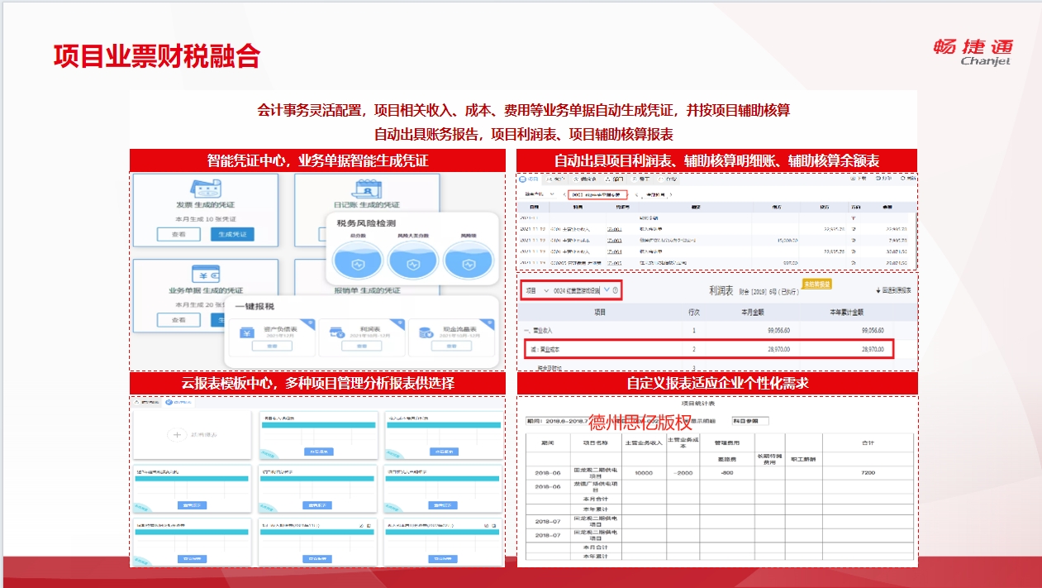Click the plus icon to add a template
Image resolution: width=1042 pixels, height=588 pixels.
click(x=176, y=433)
